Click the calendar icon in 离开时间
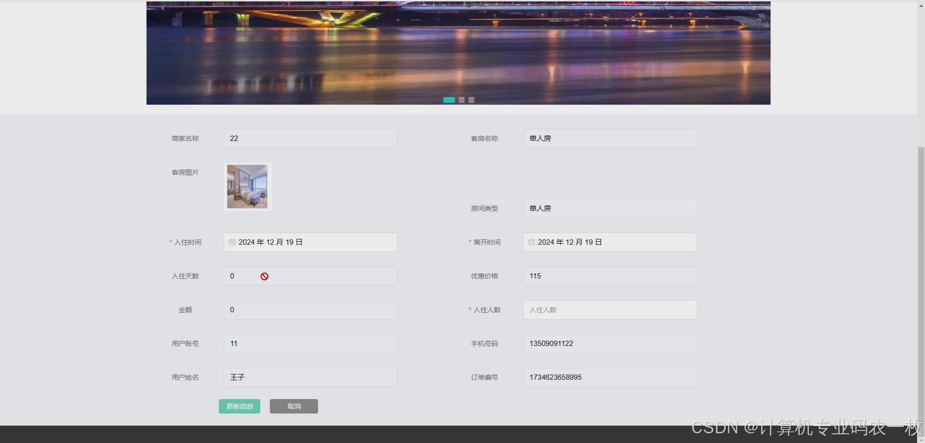The width and height of the screenshot is (925, 443). pyautogui.click(x=531, y=242)
